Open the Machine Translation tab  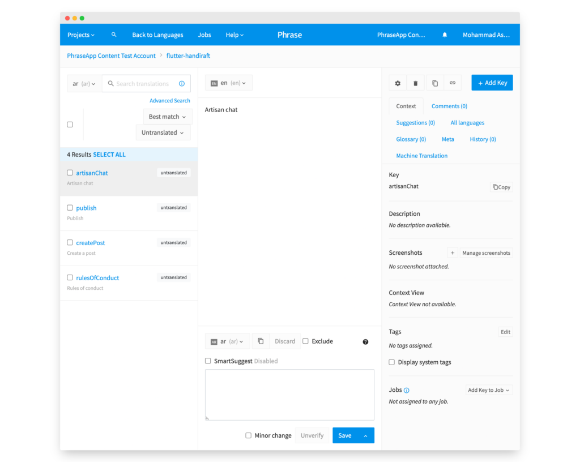pos(421,156)
